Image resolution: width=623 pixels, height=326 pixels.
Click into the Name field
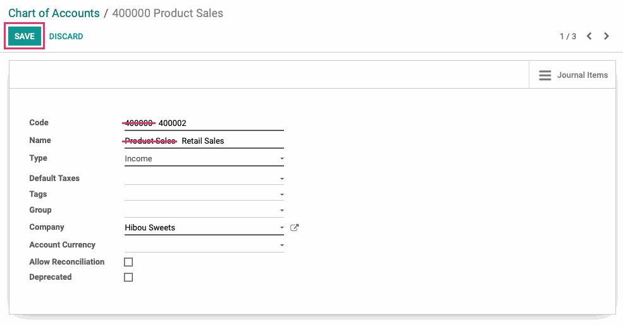click(204, 141)
